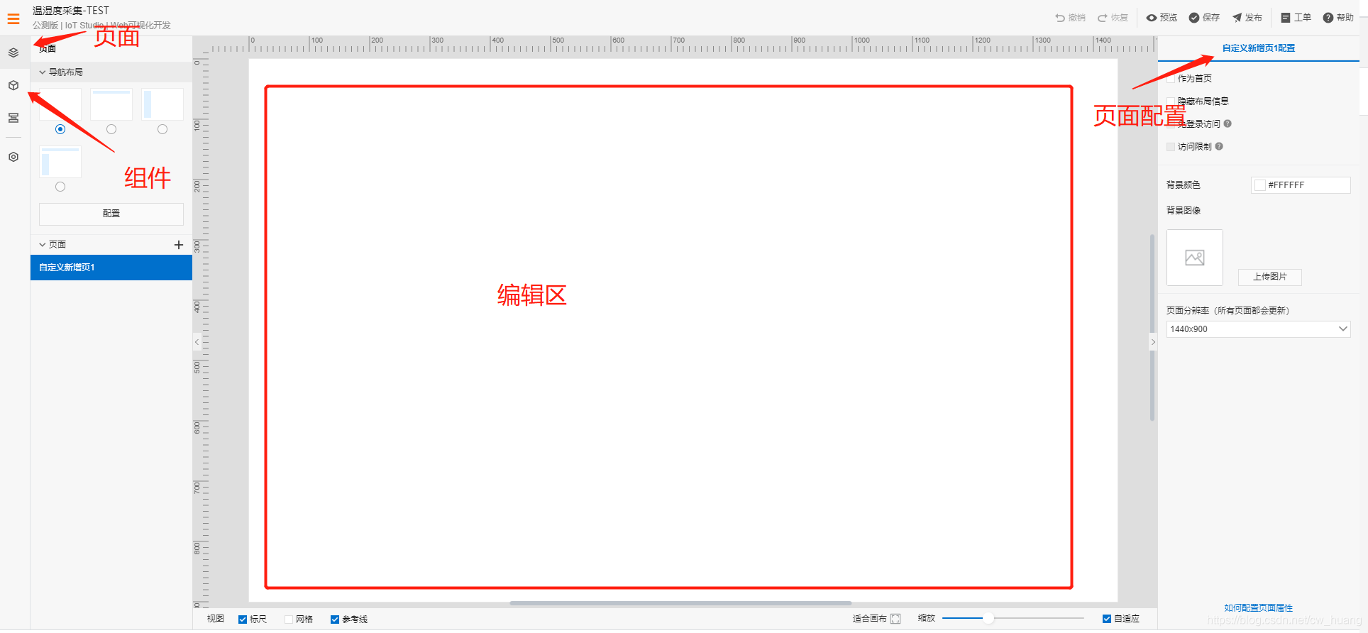This screenshot has width=1368, height=633.
Task: Click the left-sidebar layout thumbnail
Action: pos(162,104)
